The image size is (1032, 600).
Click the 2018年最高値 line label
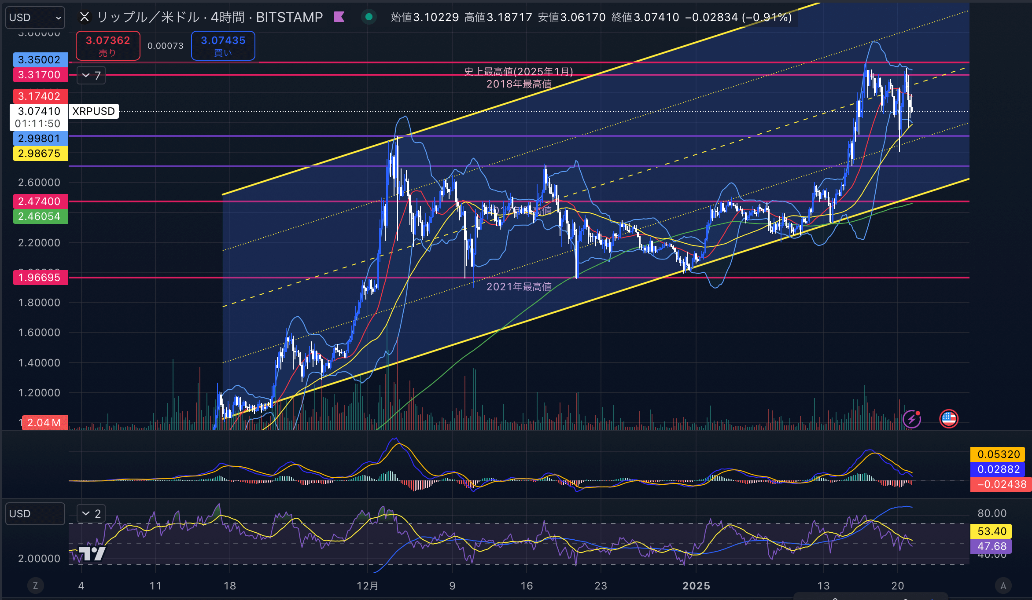tap(519, 84)
